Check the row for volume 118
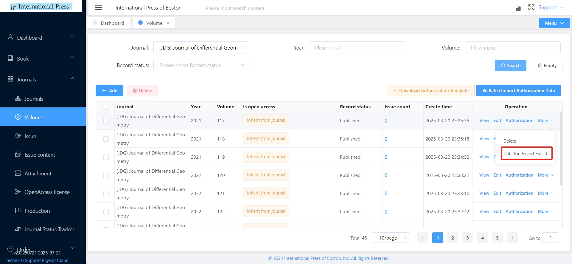 106,139
